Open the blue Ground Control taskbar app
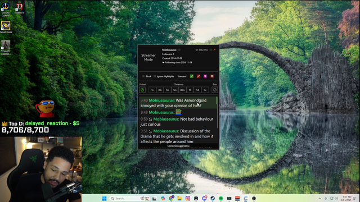This screenshot has height=202, width=360. 196,198
